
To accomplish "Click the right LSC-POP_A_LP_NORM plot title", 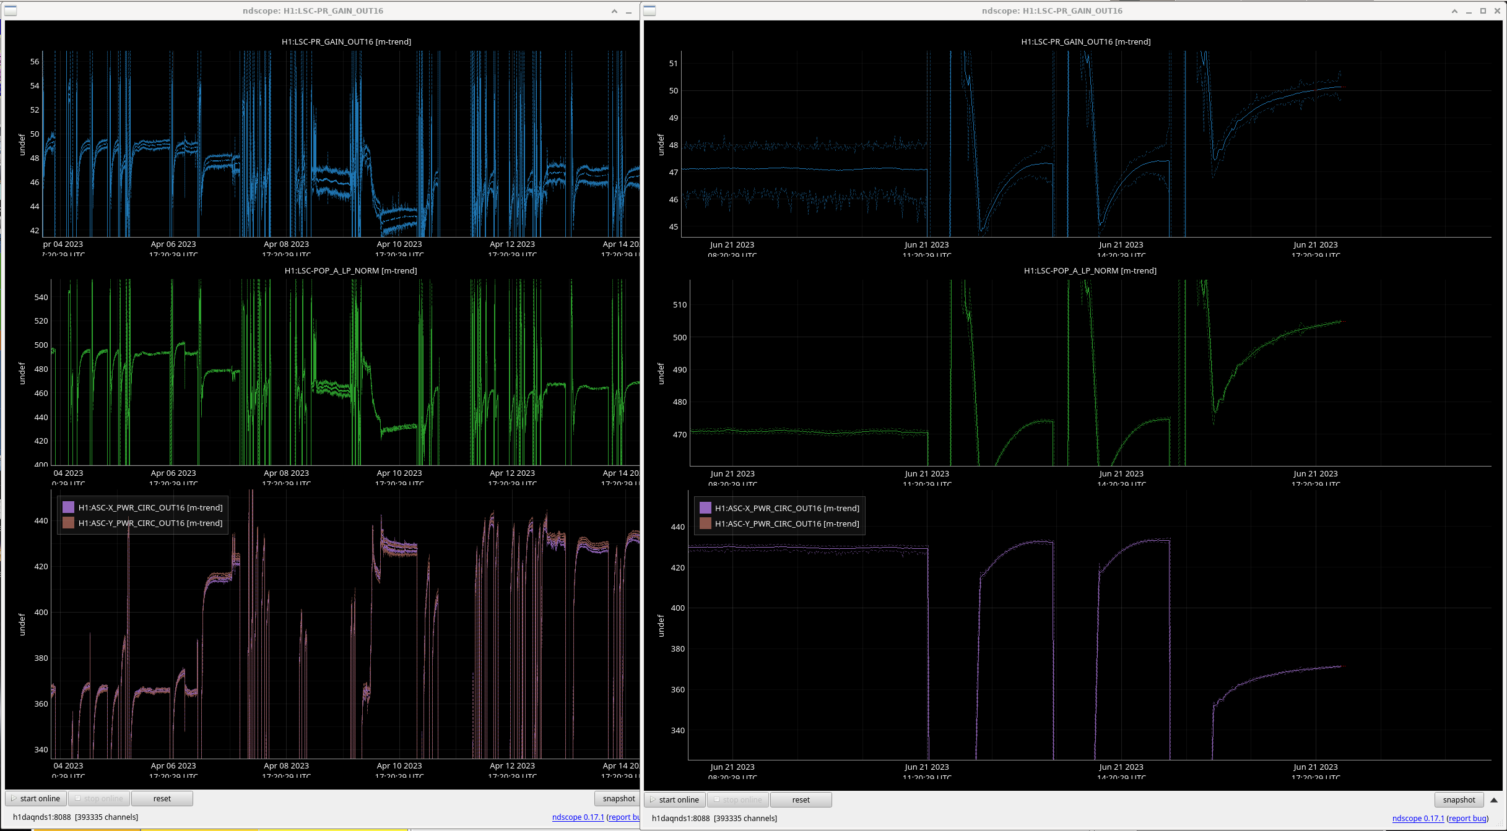I will click(1090, 270).
